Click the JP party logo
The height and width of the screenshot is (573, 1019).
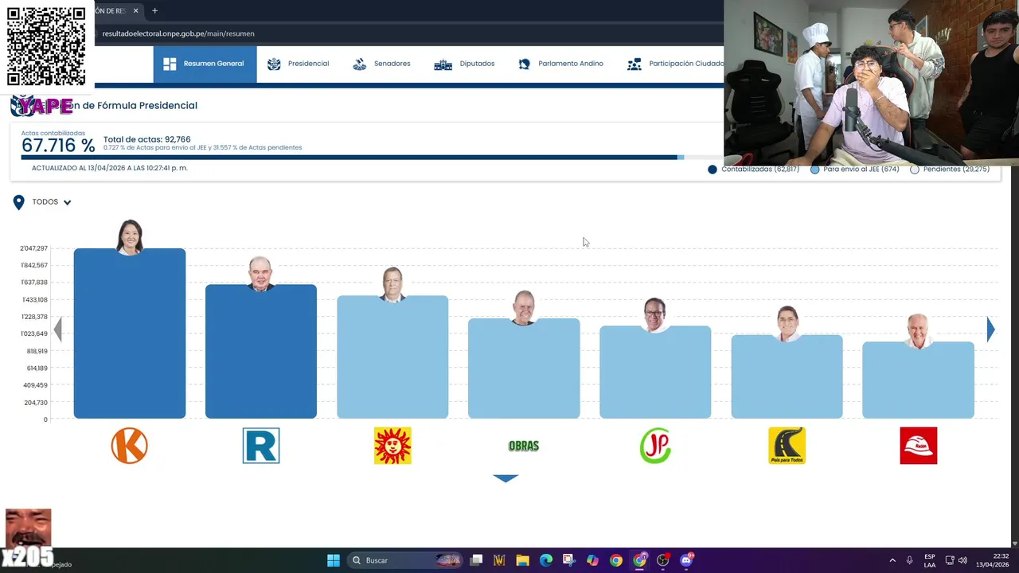point(655,446)
